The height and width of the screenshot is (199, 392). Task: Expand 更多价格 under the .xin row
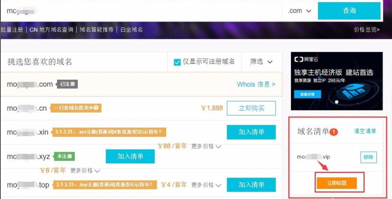206,146
